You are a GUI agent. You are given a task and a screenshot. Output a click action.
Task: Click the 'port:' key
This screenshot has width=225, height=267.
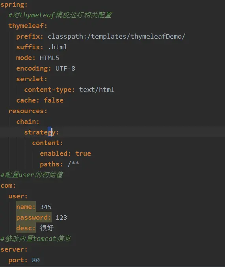(18, 260)
